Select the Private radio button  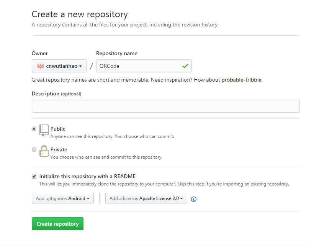(x=34, y=149)
